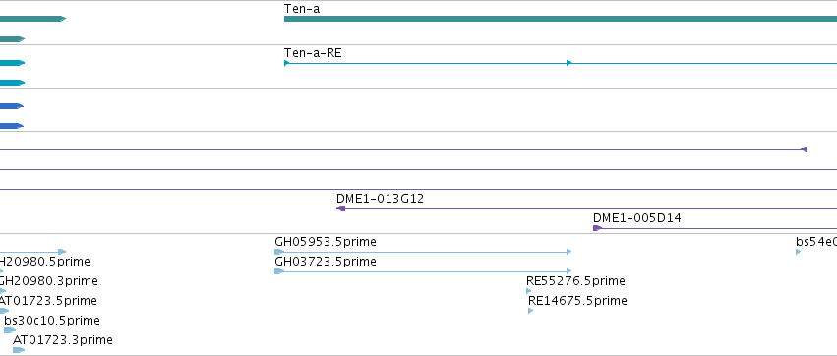Select the Ten-a-RE mid-transcript arrow marker
The image size is (837, 356).
(x=569, y=63)
